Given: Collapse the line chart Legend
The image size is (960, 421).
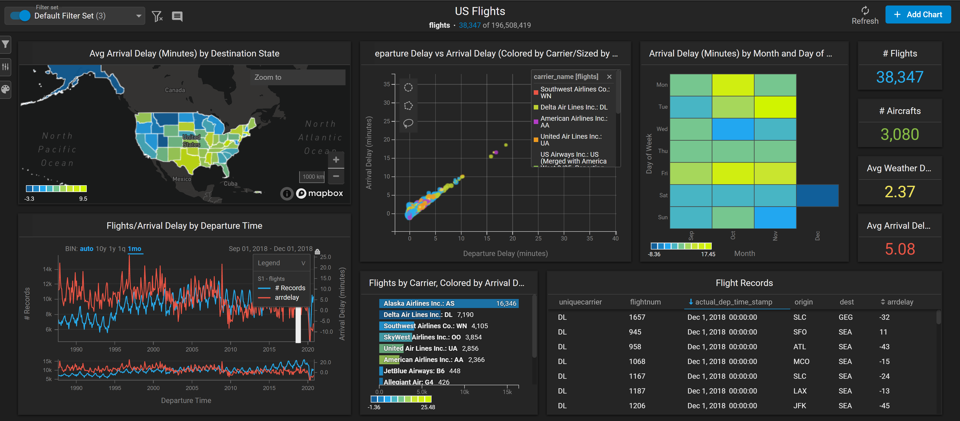Looking at the screenshot, I should coord(303,263).
